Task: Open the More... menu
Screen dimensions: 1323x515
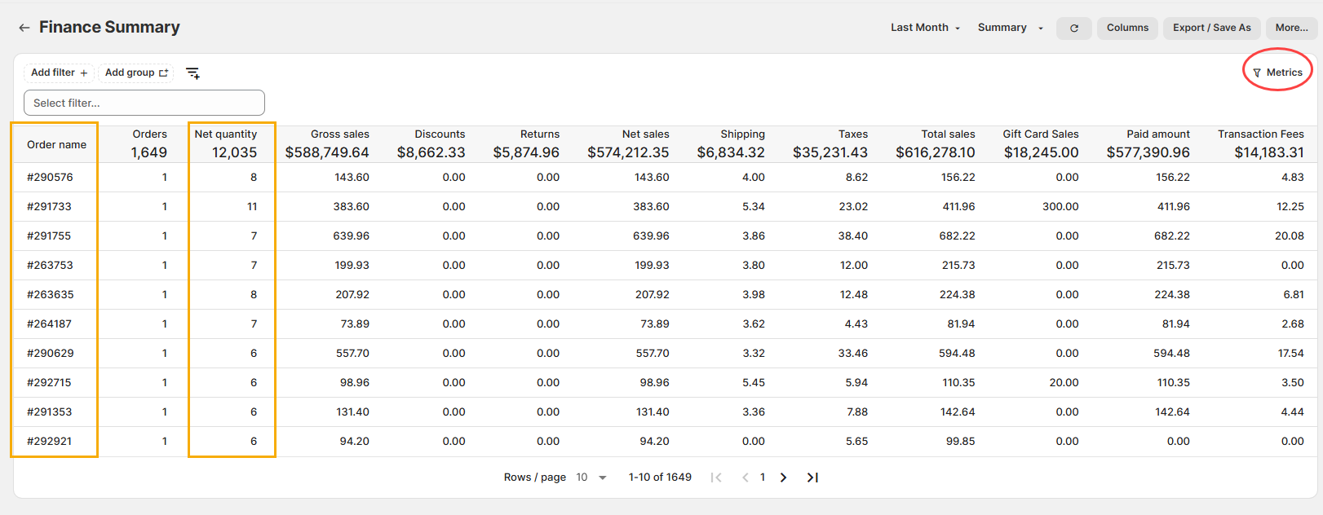Action: tap(1291, 28)
